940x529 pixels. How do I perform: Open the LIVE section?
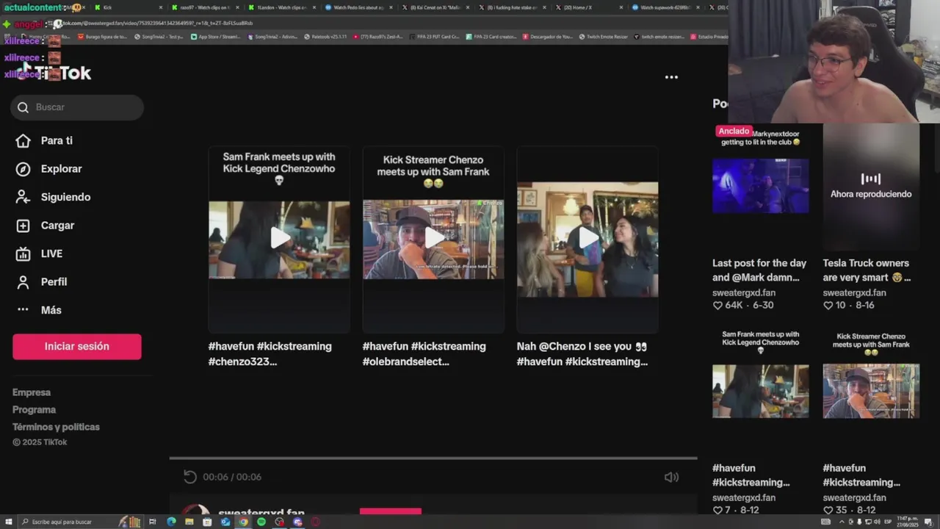click(51, 253)
